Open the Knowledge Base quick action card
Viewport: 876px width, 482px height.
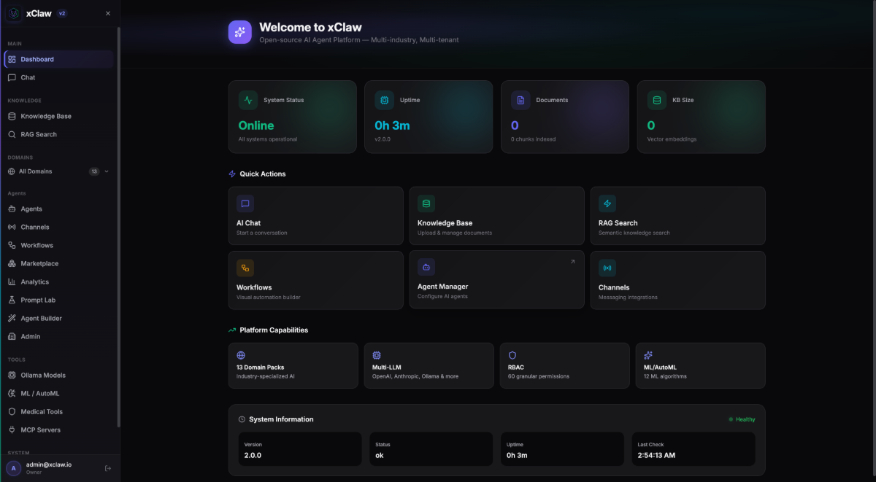[496, 215]
